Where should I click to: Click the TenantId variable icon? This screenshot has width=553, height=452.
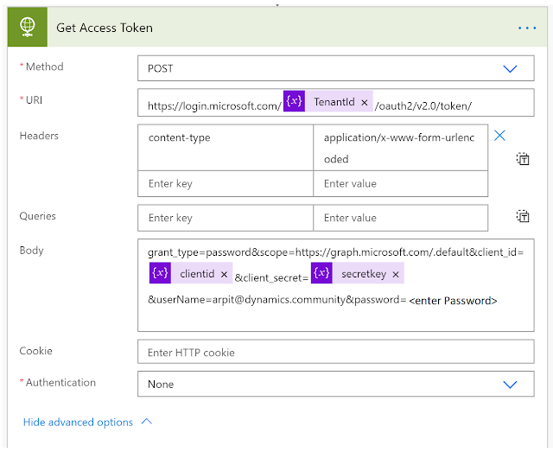tap(295, 102)
